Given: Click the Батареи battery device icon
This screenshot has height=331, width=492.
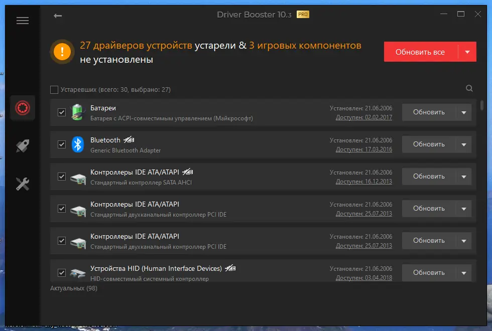Looking at the screenshot, I should [77, 112].
